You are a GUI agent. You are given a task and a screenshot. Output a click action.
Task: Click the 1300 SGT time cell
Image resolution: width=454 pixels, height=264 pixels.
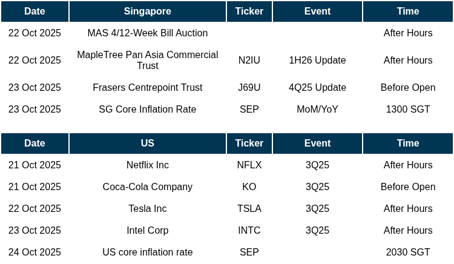[407, 110]
